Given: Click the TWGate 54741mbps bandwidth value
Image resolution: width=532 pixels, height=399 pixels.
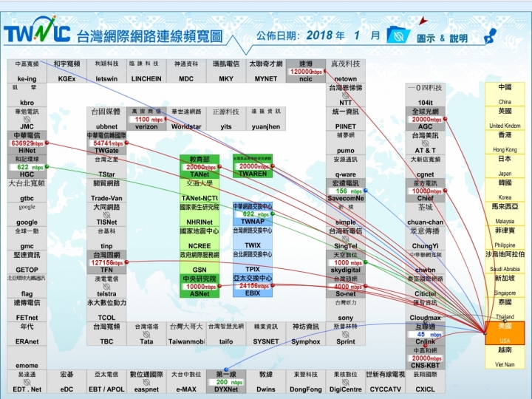Looking at the screenshot, I should (108, 143).
